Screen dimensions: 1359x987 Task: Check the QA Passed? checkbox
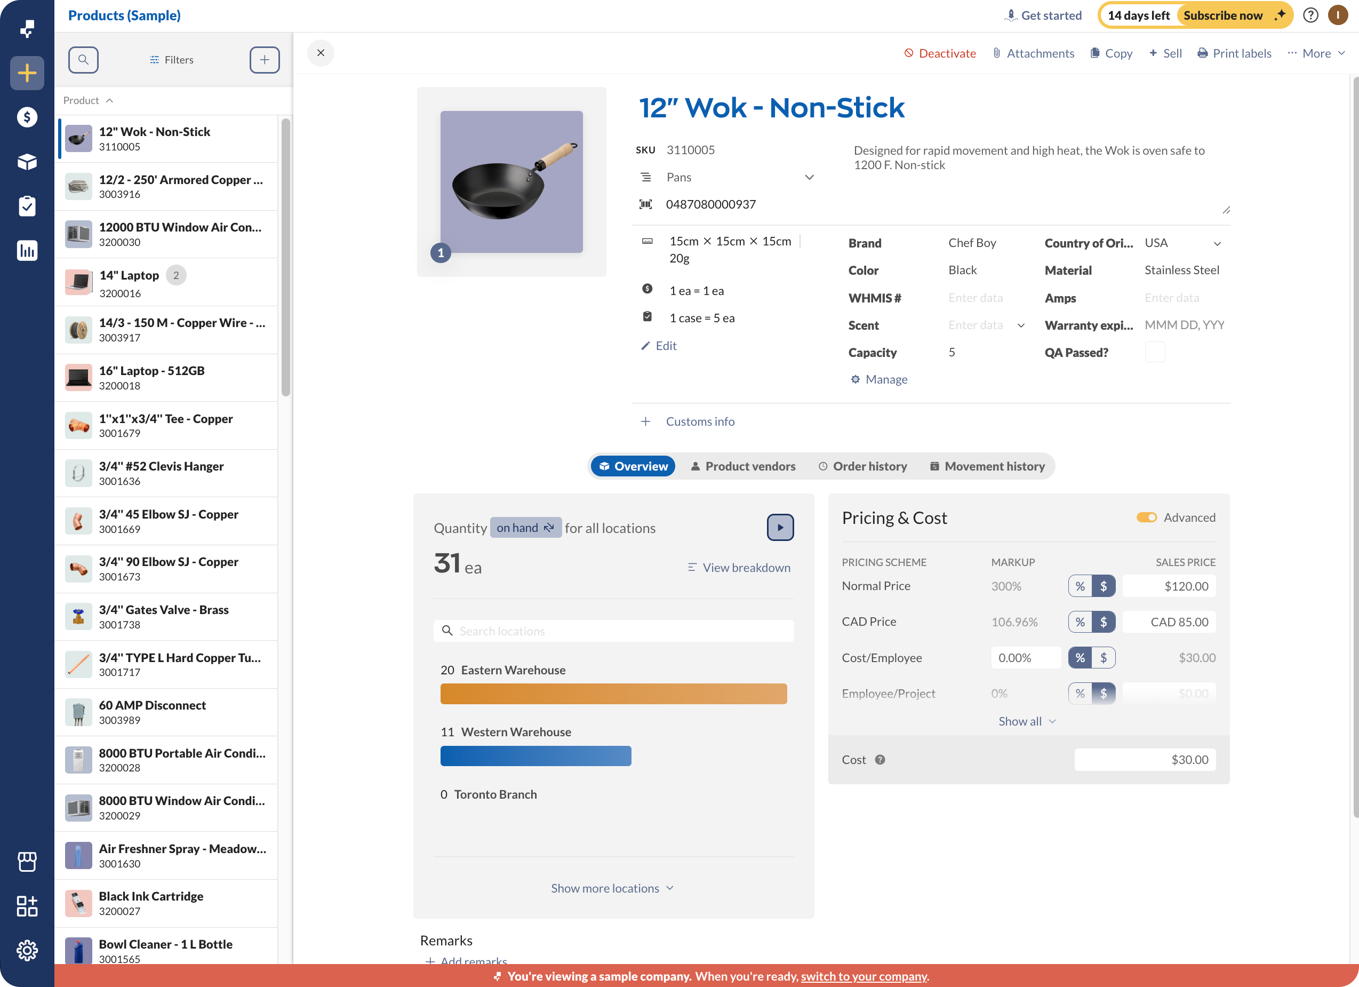click(x=1155, y=352)
